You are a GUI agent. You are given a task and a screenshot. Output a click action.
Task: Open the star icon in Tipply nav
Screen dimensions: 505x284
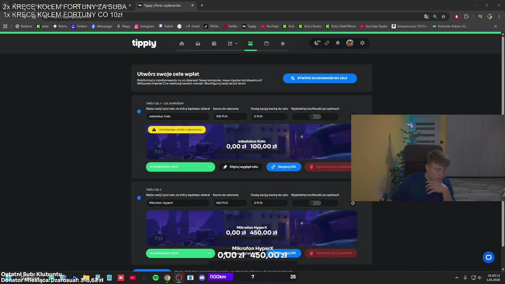click(282, 43)
